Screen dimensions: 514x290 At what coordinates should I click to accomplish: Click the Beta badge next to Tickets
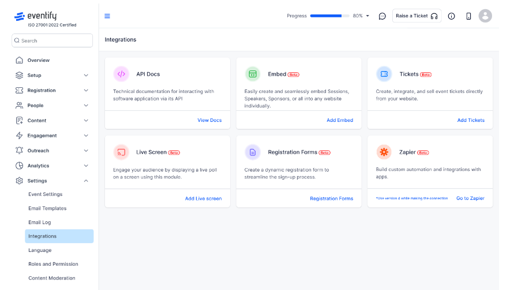point(426,75)
